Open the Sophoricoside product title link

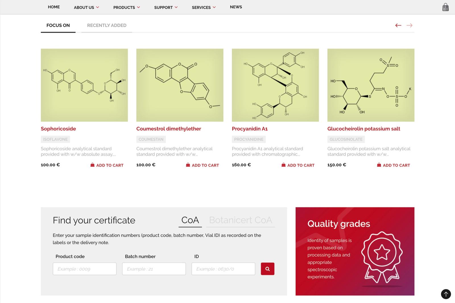(58, 129)
